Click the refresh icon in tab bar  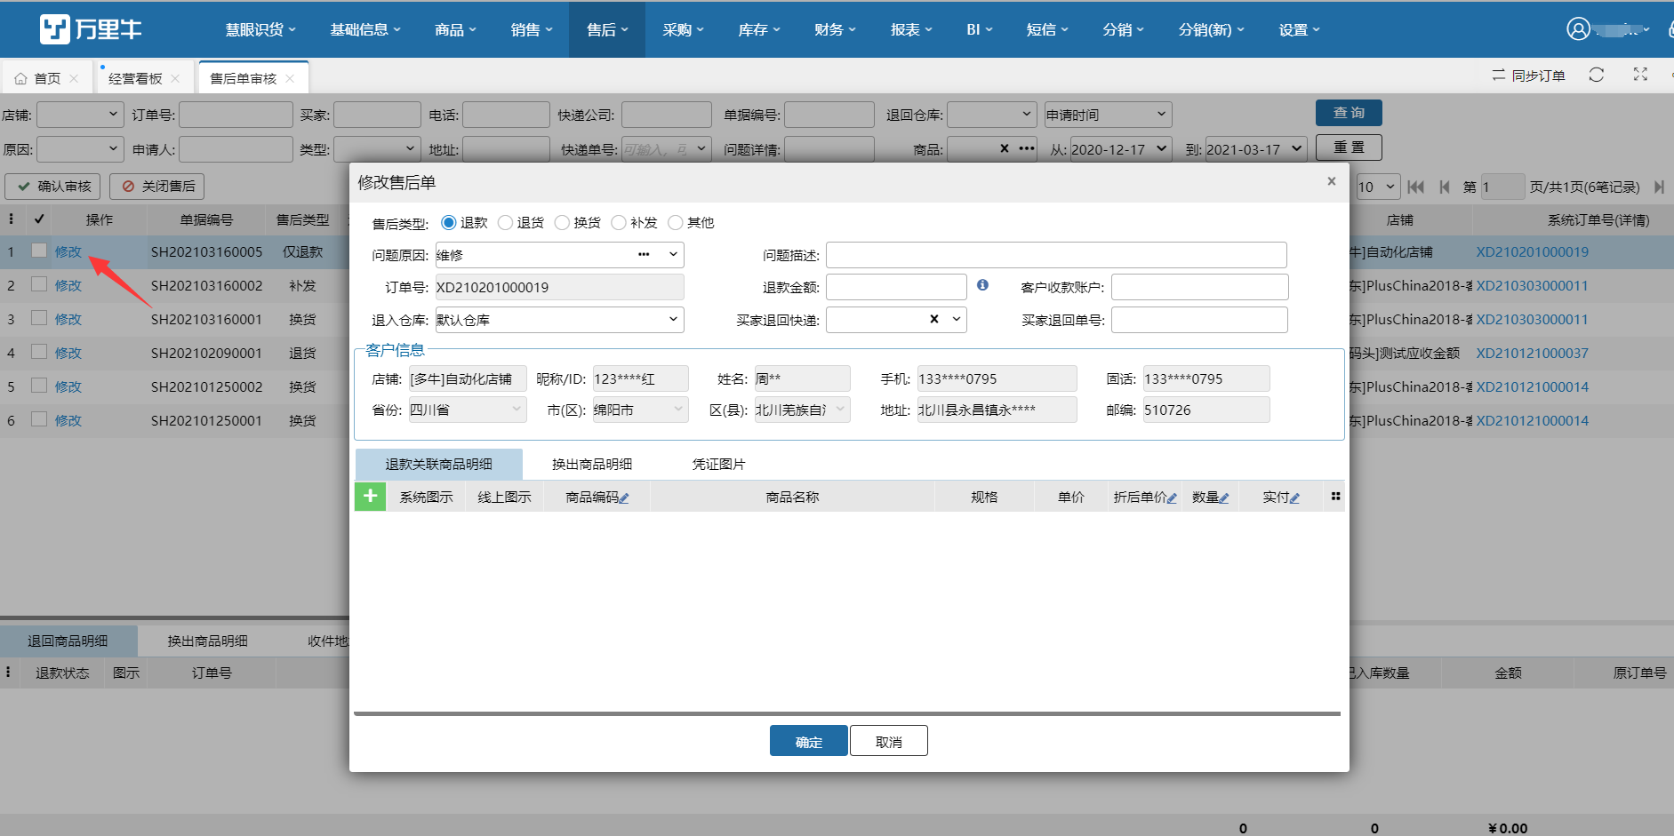pyautogui.click(x=1597, y=76)
